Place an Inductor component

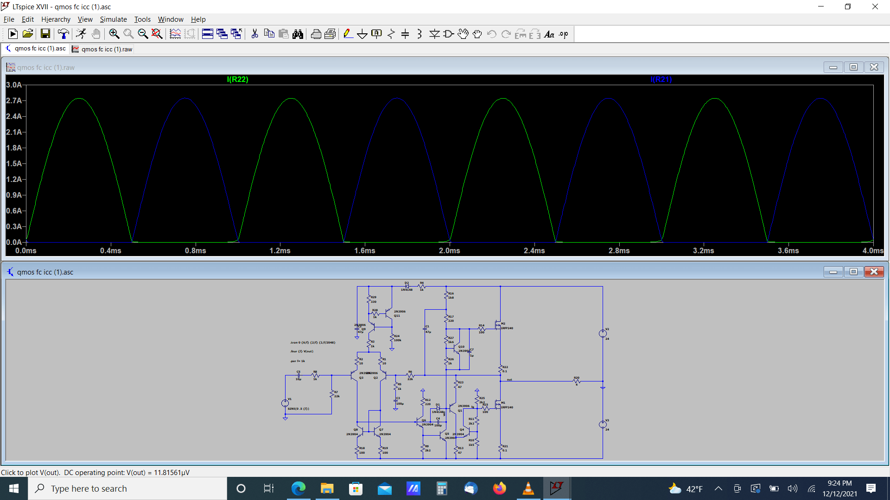pyautogui.click(x=420, y=34)
